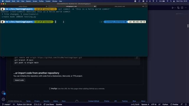Open the Accounts icon in VS Code sidebar
This screenshot has height=106, width=189.
(x=3, y=93)
